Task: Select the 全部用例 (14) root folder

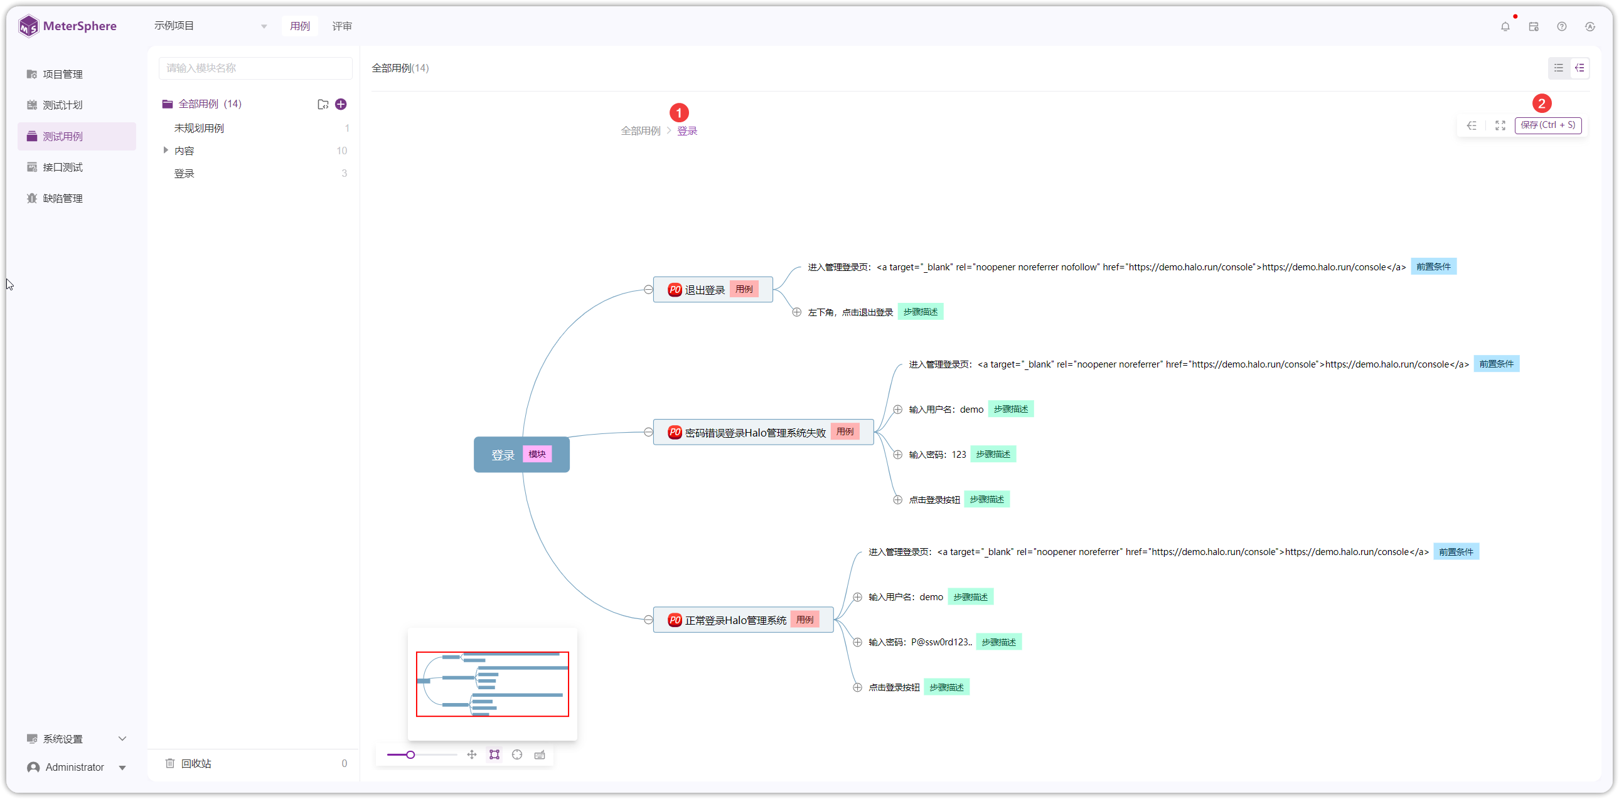Action: [210, 104]
